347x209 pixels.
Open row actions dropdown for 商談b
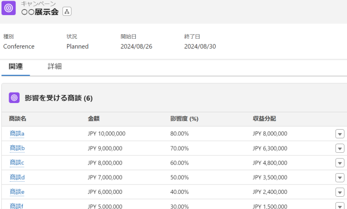pos(339,148)
